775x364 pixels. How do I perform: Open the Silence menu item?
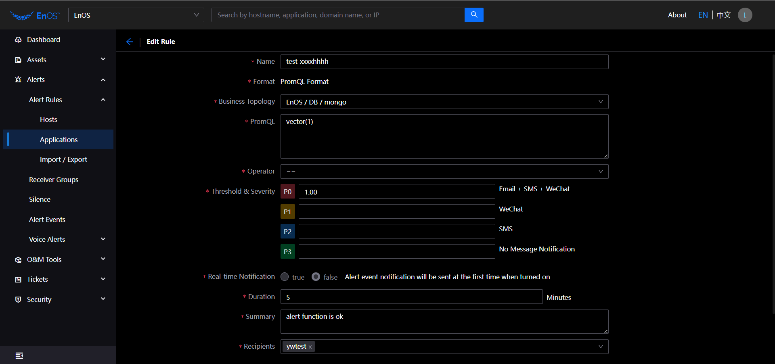coord(40,199)
